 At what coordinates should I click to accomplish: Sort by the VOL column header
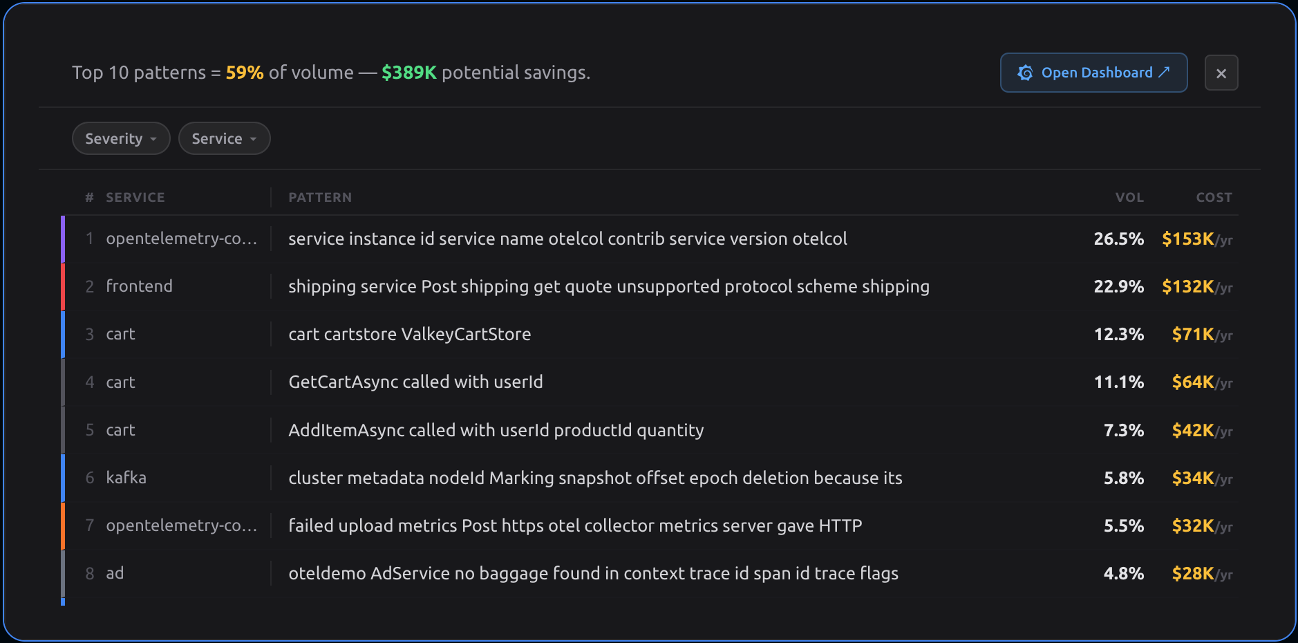pyautogui.click(x=1129, y=197)
